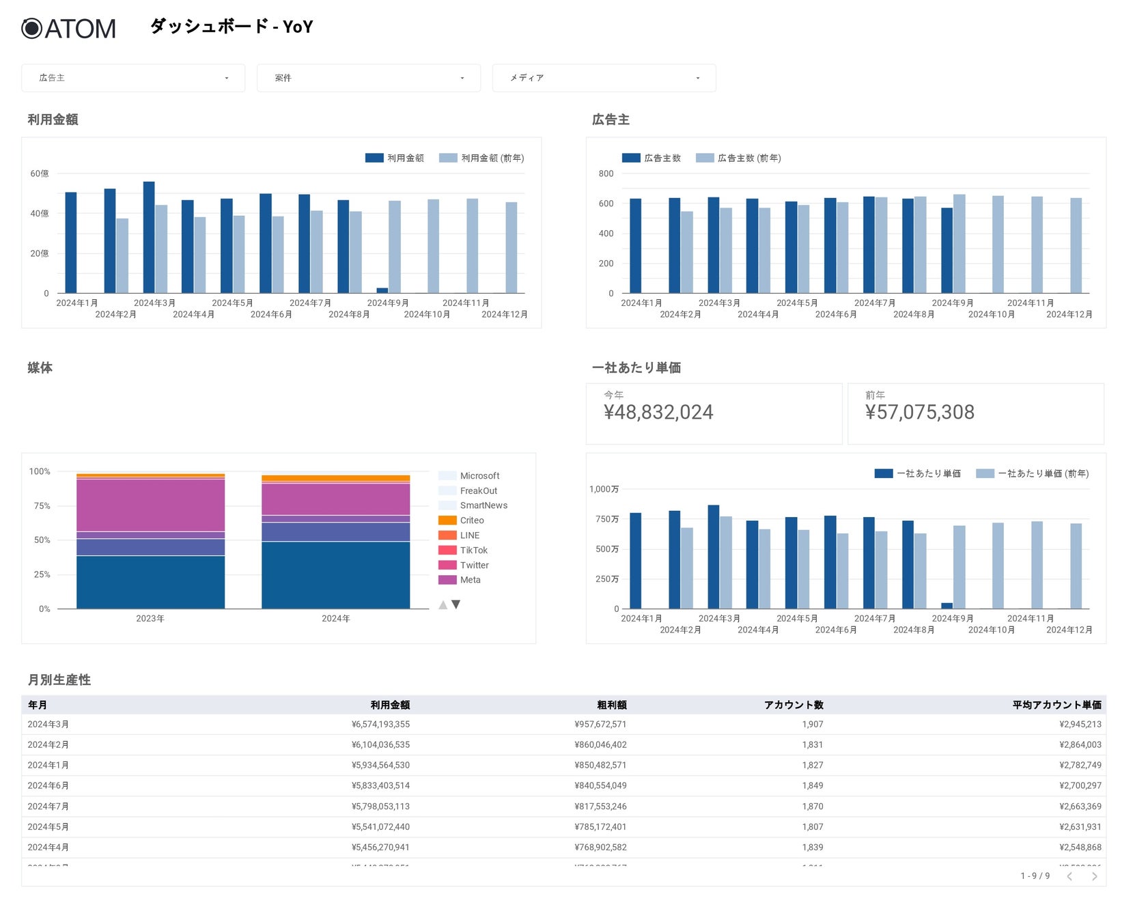Click the 利用金額 (前年) legend entry
Image resolution: width=1135 pixels, height=922 pixels.
click(x=481, y=158)
